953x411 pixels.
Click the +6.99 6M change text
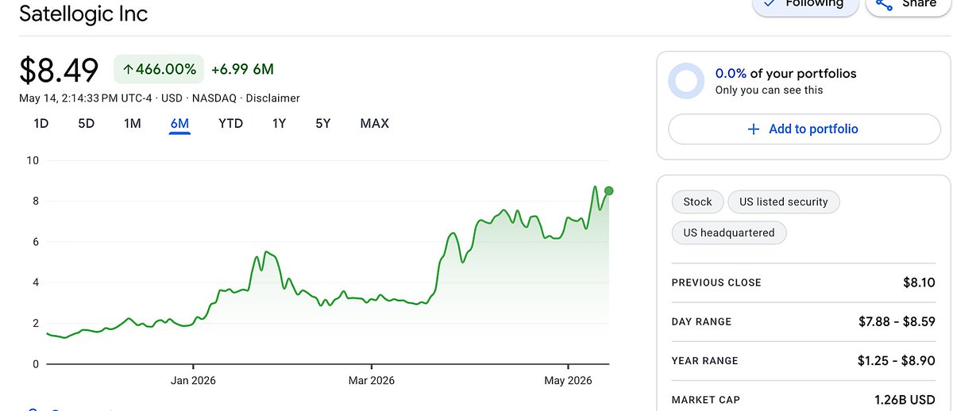click(242, 69)
